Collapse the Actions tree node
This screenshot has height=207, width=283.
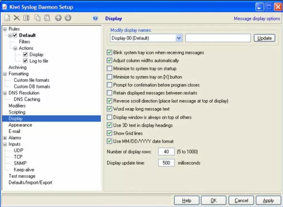(x=15, y=48)
